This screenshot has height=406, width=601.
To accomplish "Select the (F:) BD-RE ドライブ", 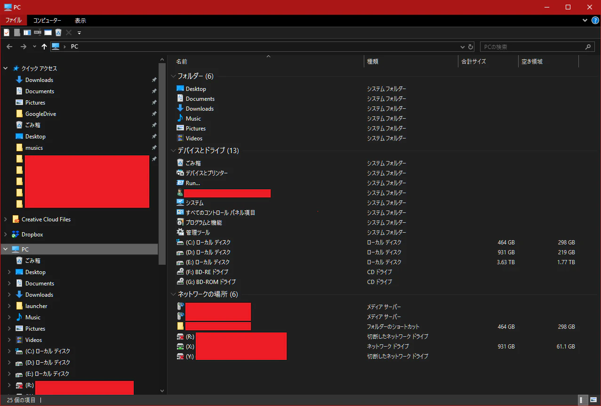I will tap(202, 272).
